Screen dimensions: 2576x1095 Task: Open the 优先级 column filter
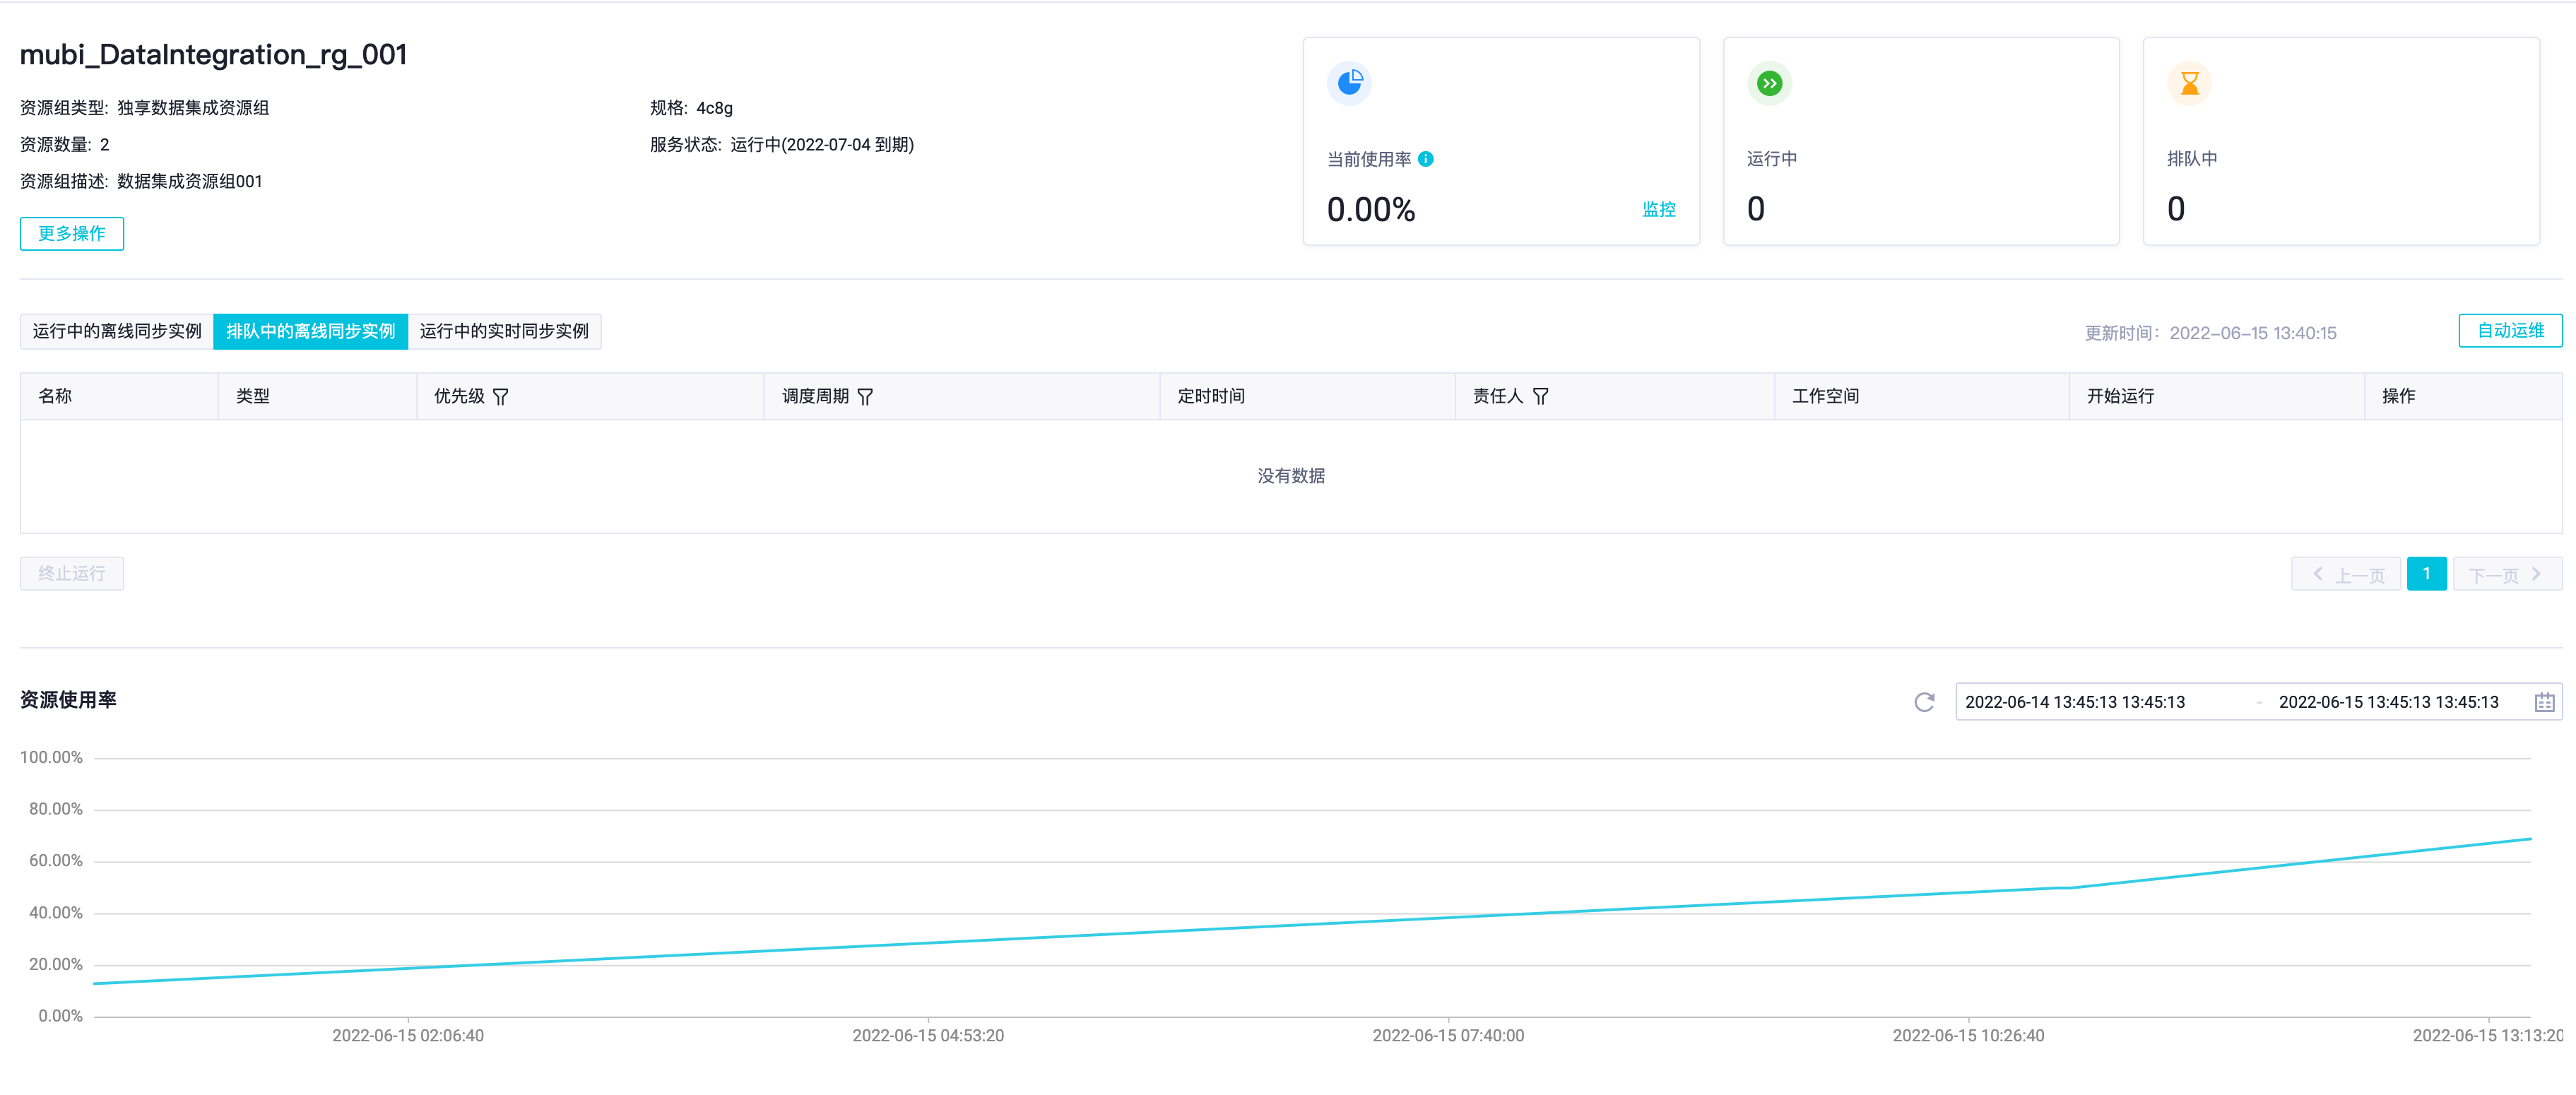point(500,397)
